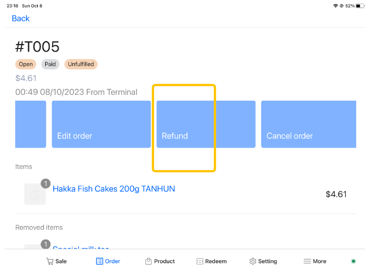The height and width of the screenshot is (273, 365).
Task: Tap the Wi-Fi icon in status bar
Action: click(335, 6)
